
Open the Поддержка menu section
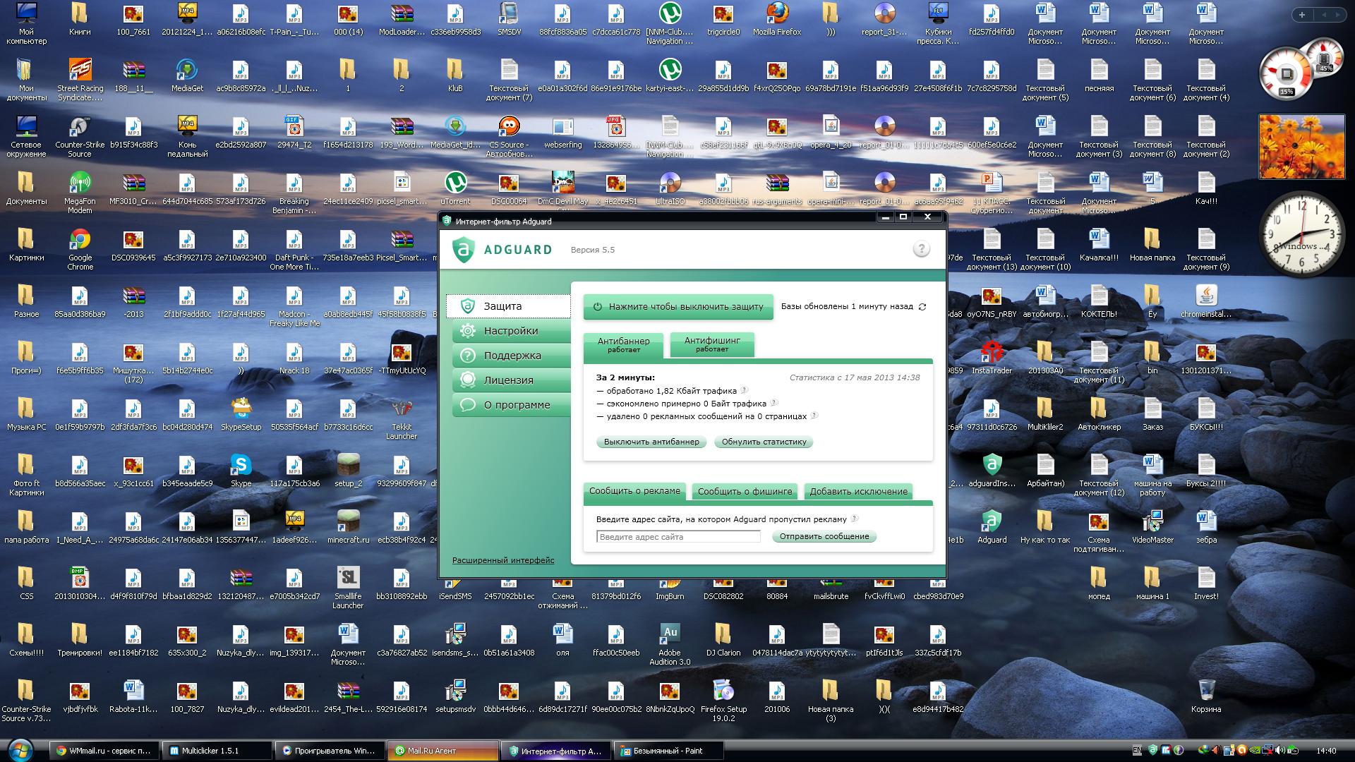click(512, 356)
